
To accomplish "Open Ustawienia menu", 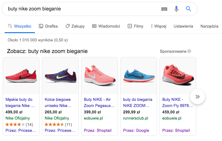I will tap(183, 26).
